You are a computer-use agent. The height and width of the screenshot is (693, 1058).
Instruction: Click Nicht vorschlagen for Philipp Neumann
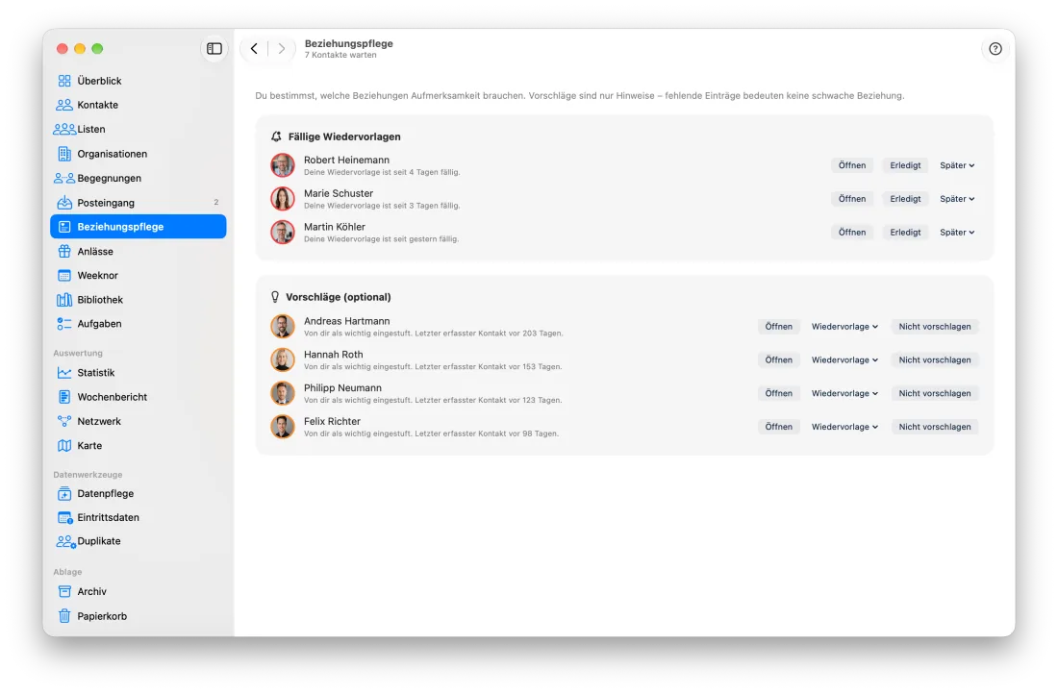(x=935, y=393)
